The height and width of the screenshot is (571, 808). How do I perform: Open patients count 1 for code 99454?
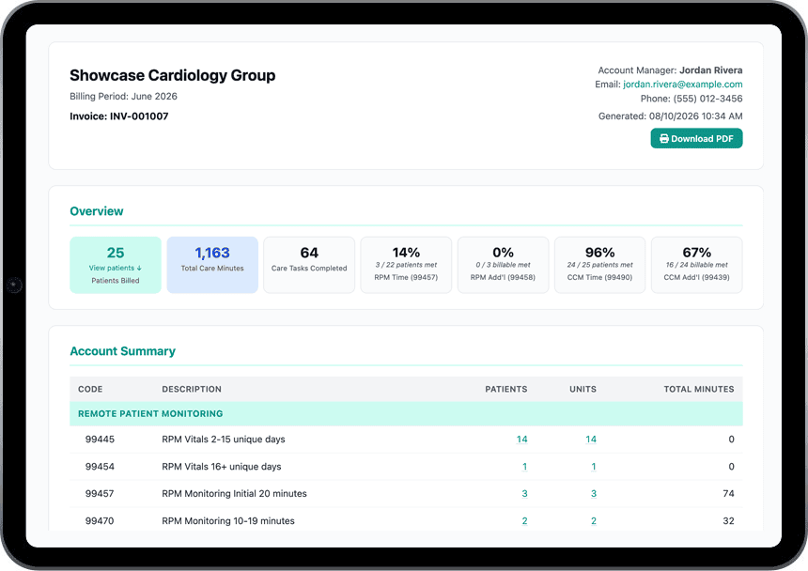[x=524, y=467]
